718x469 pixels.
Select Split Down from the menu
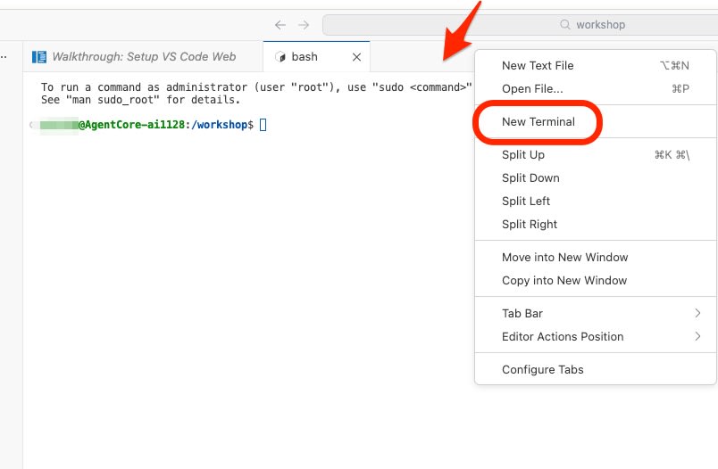click(530, 178)
